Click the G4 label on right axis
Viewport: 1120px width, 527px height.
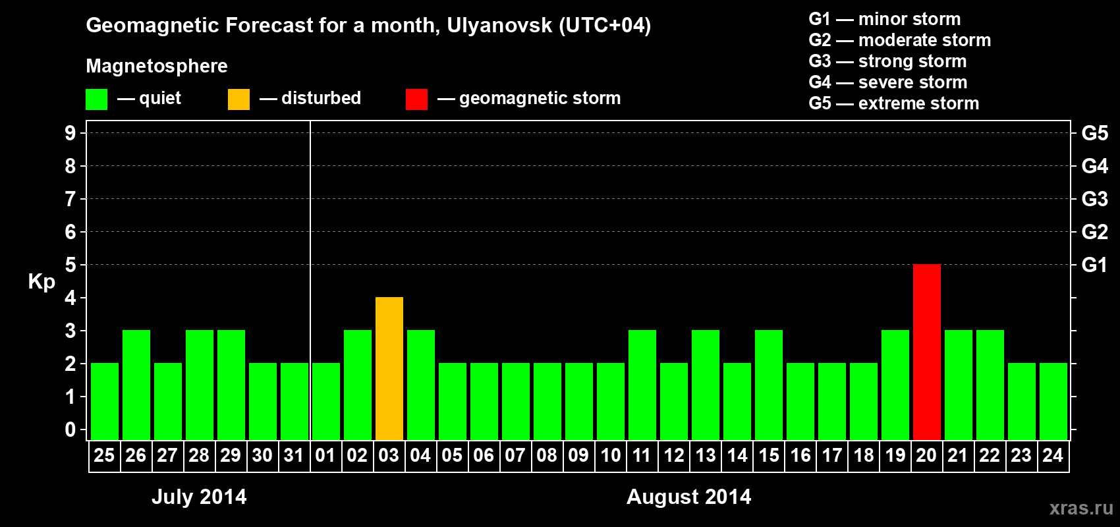tap(1094, 166)
